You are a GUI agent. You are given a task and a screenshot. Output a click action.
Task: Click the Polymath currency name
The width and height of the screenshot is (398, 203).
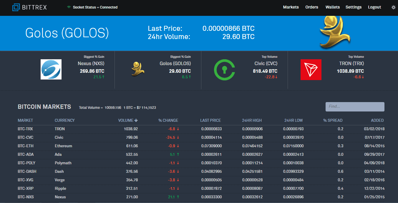63,163
